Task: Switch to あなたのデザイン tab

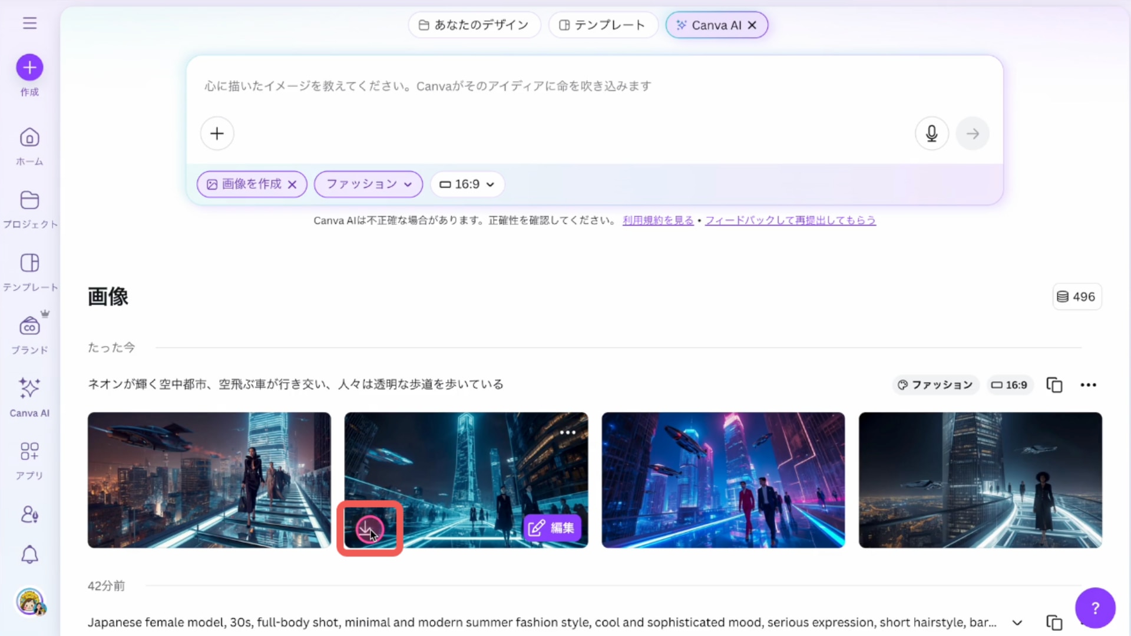Action: point(474,25)
